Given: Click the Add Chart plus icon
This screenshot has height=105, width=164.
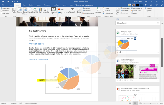Looking at the screenshot, I should tap(135, 38).
